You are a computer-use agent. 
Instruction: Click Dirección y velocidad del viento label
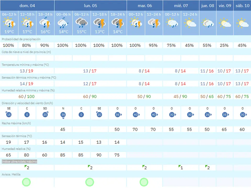pyautogui.click(x=27, y=103)
